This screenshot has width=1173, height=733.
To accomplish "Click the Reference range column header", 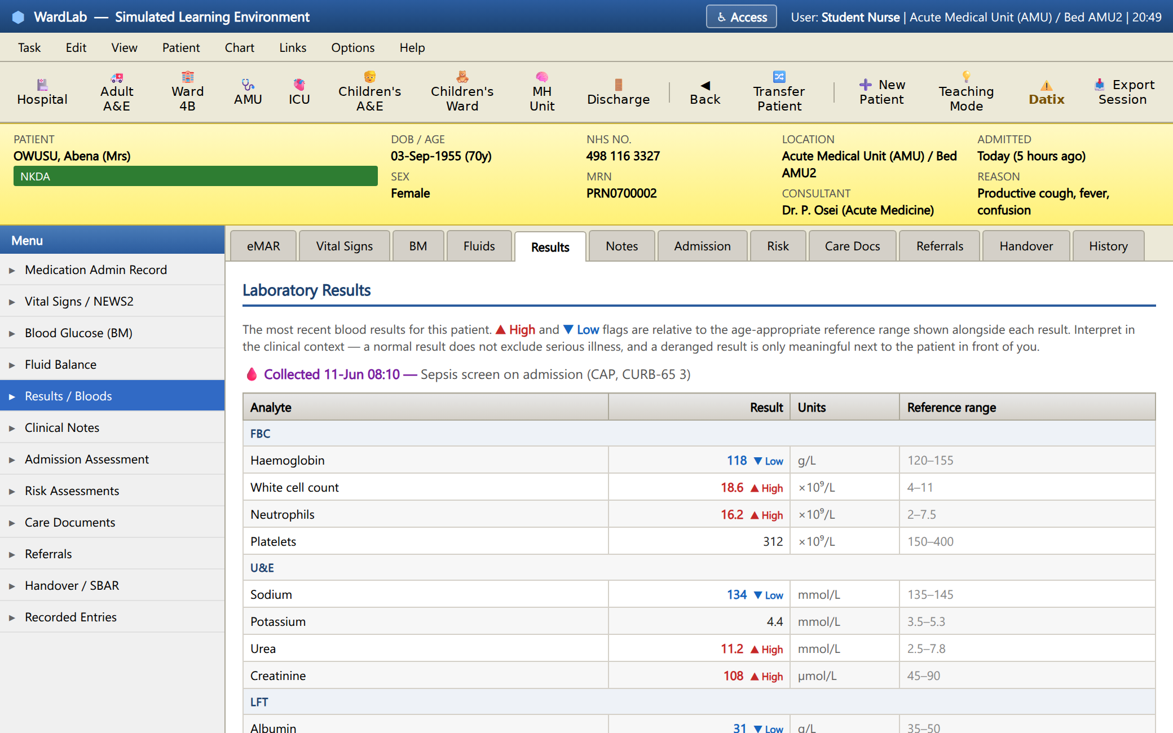I will (x=1027, y=407).
